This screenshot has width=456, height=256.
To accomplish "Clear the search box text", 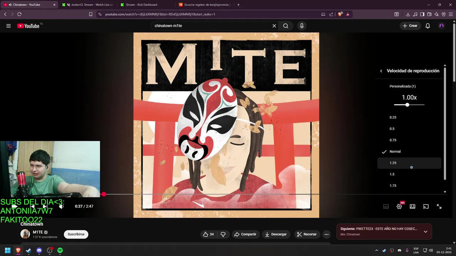I will [x=274, y=26].
